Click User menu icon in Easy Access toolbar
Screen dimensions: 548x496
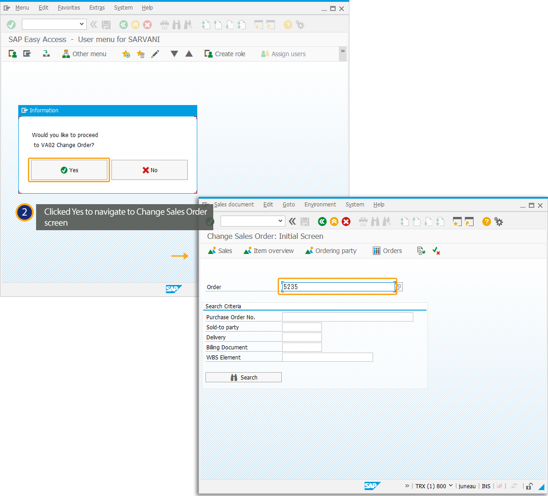point(13,54)
